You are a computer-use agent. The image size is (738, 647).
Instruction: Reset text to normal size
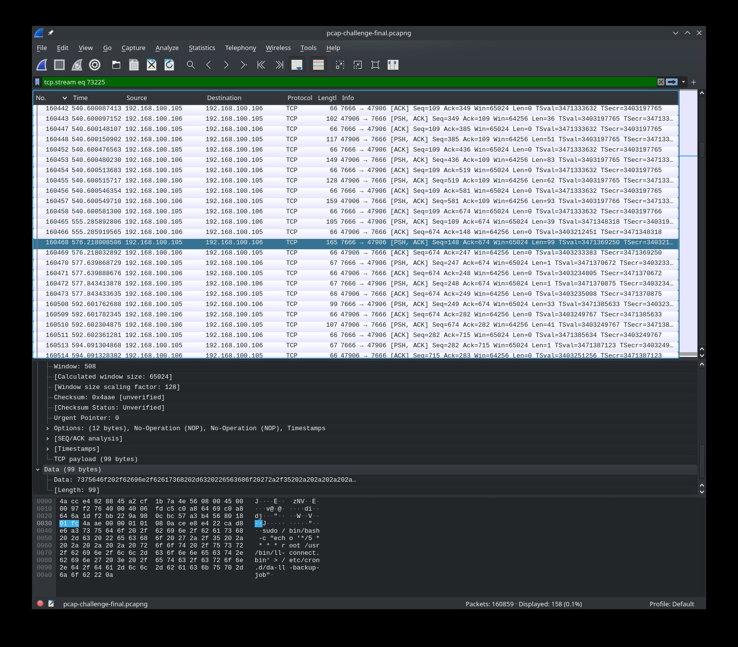375,65
